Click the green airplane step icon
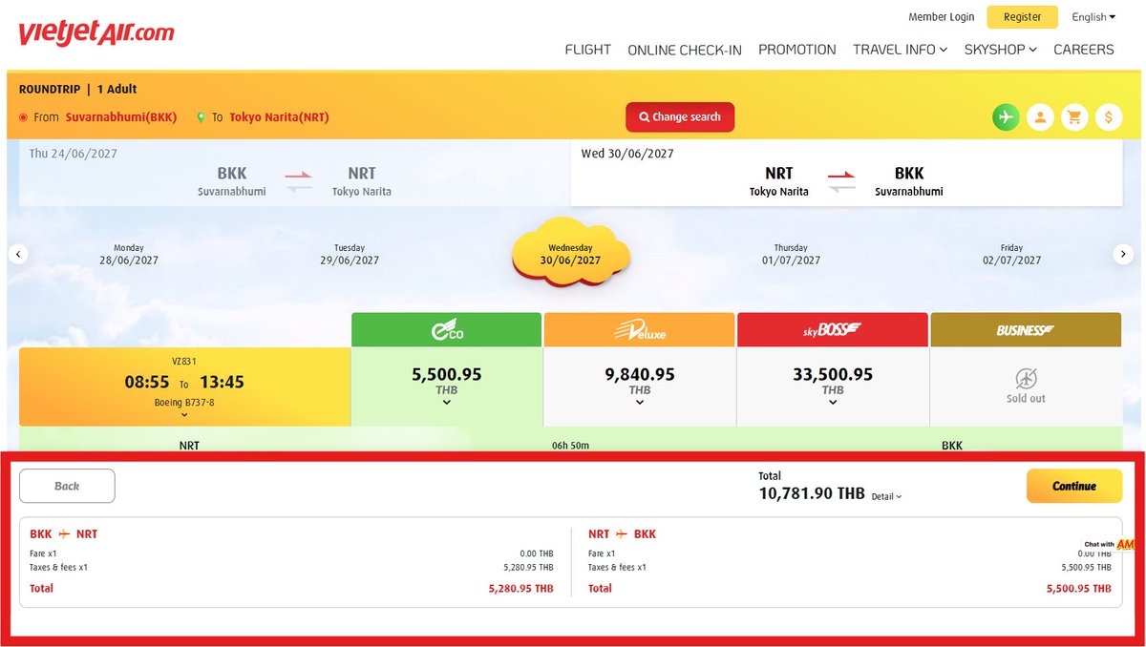The image size is (1146, 647). [1006, 117]
